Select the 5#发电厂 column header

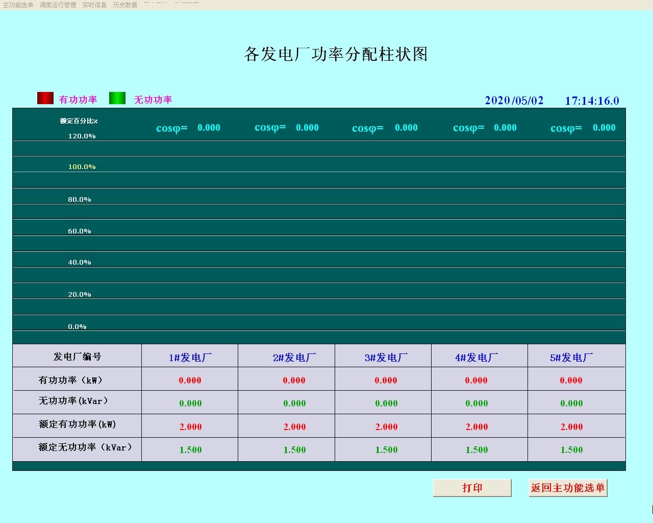(571, 358)
